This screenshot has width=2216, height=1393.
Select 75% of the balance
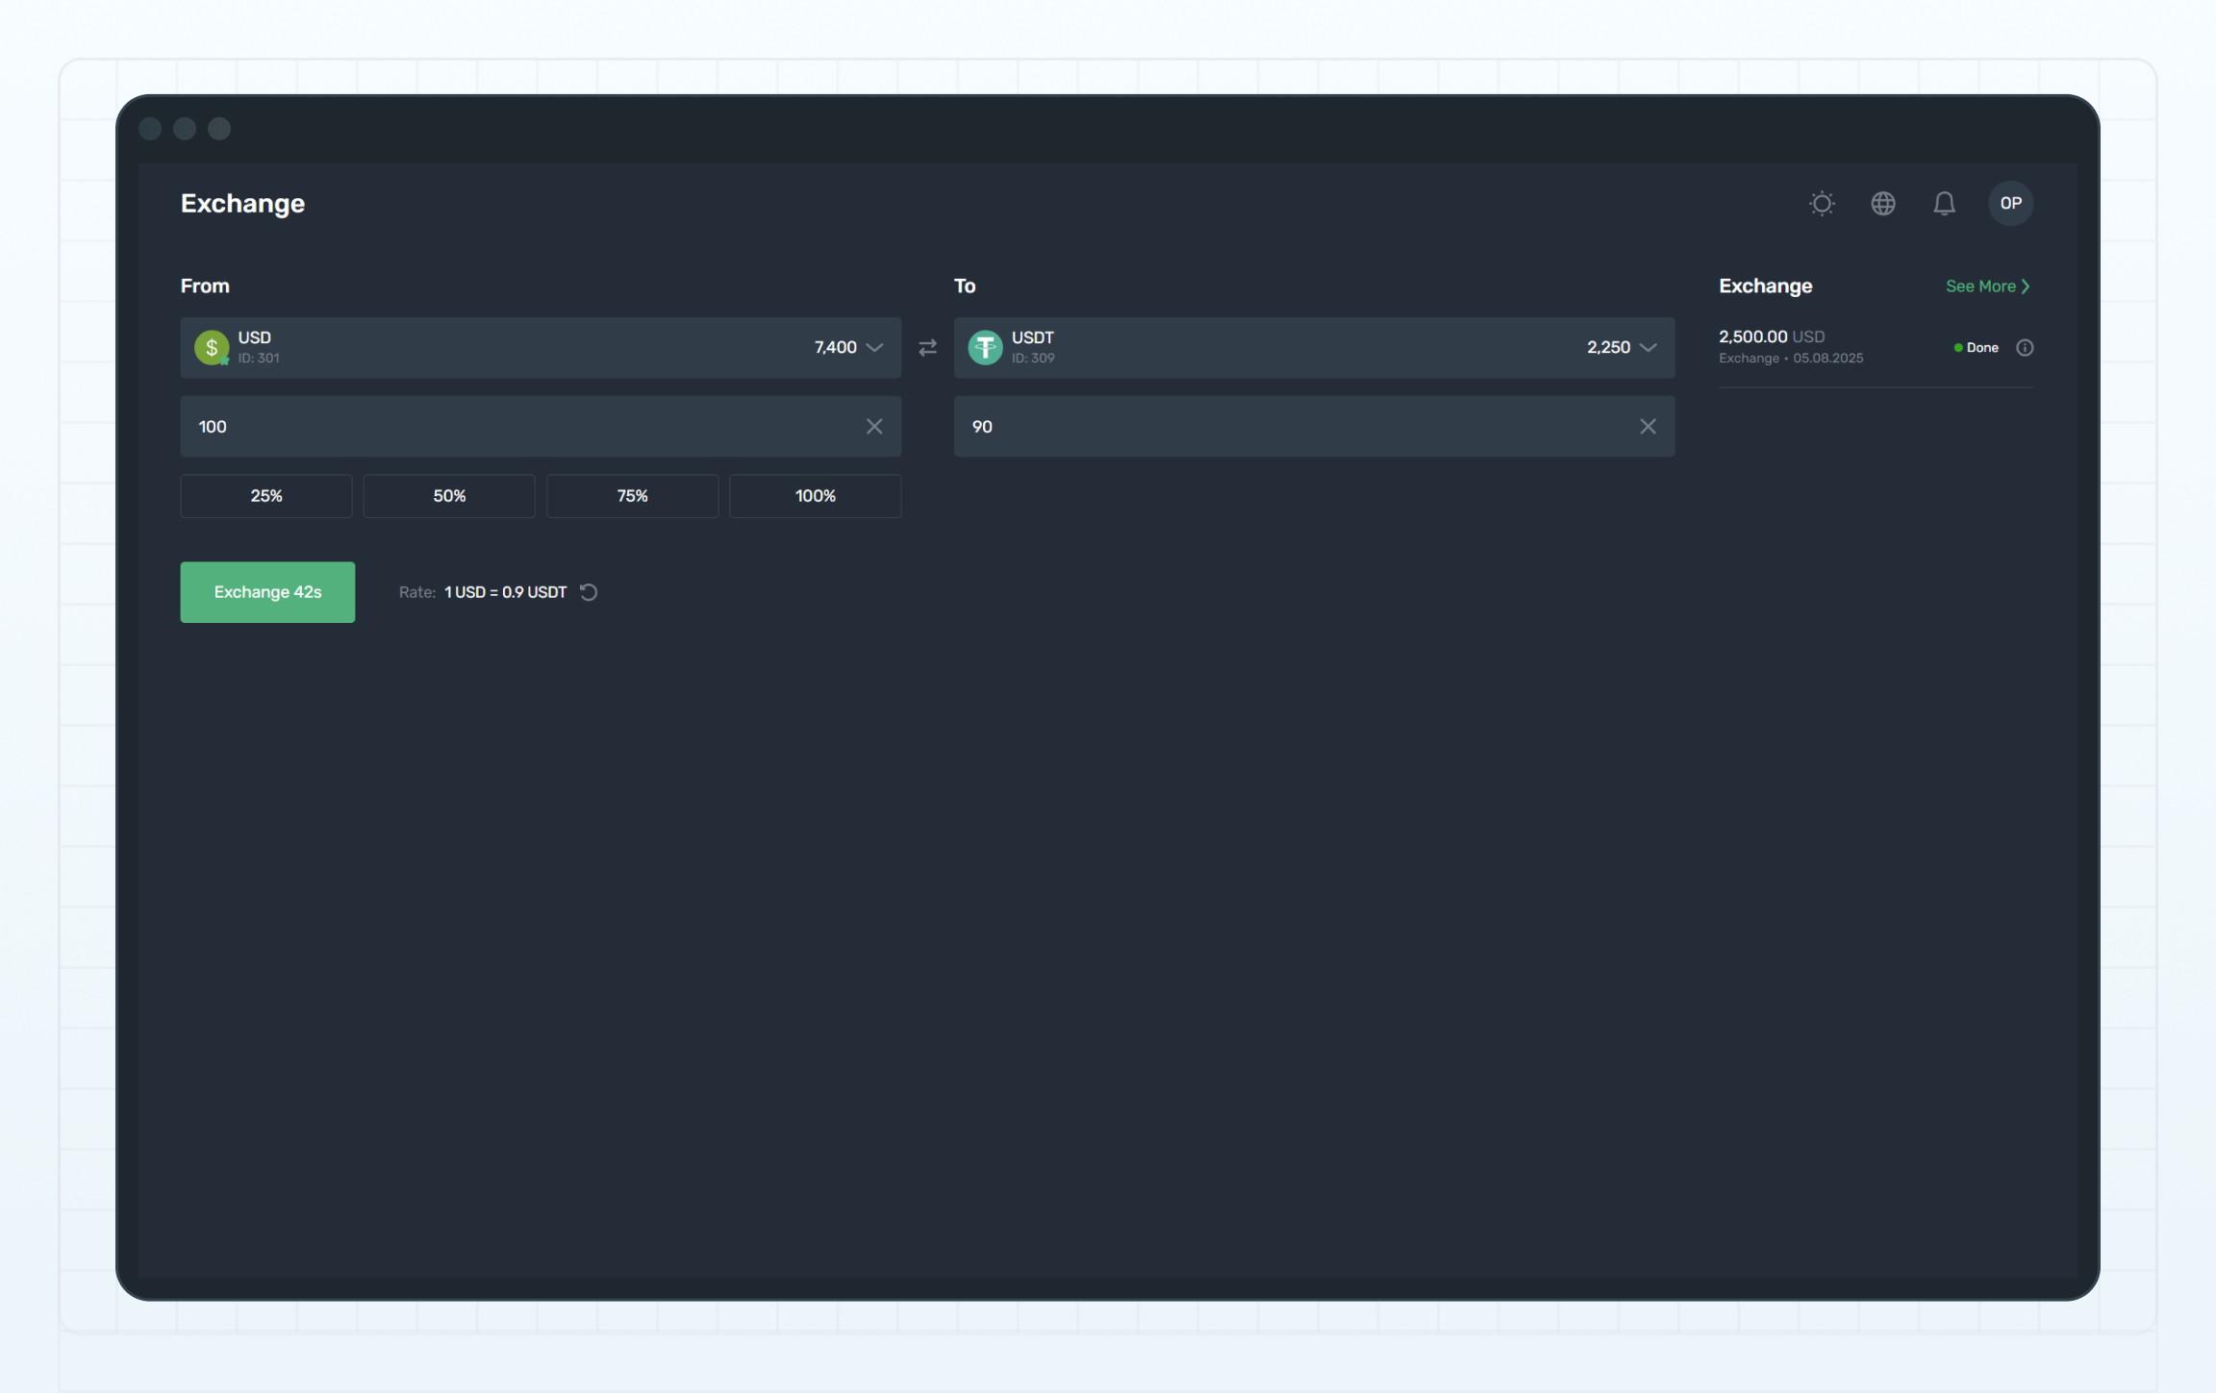click(x=632, y=496)
